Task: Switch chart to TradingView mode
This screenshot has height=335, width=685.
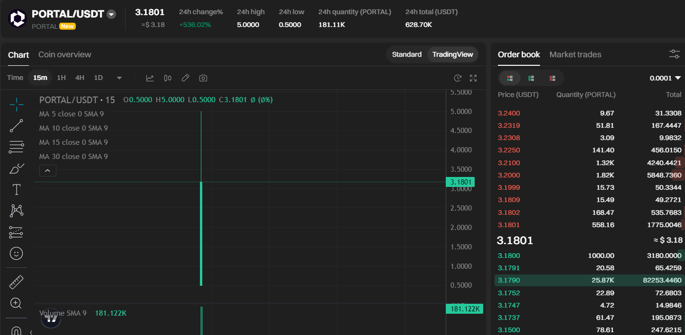Action: [x=452, y=54]
